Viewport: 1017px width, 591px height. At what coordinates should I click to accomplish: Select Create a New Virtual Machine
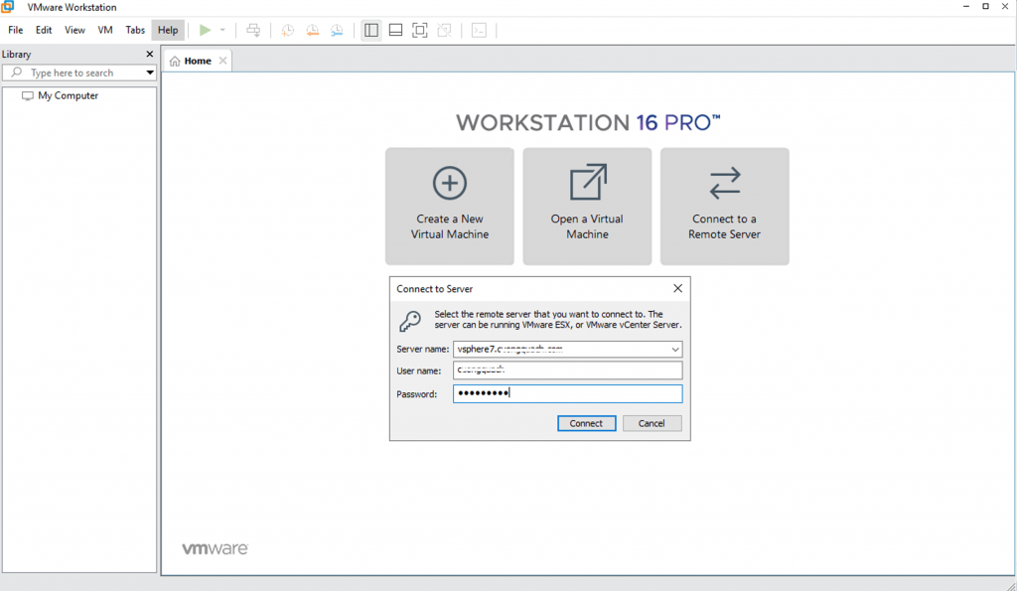point(449,206)
